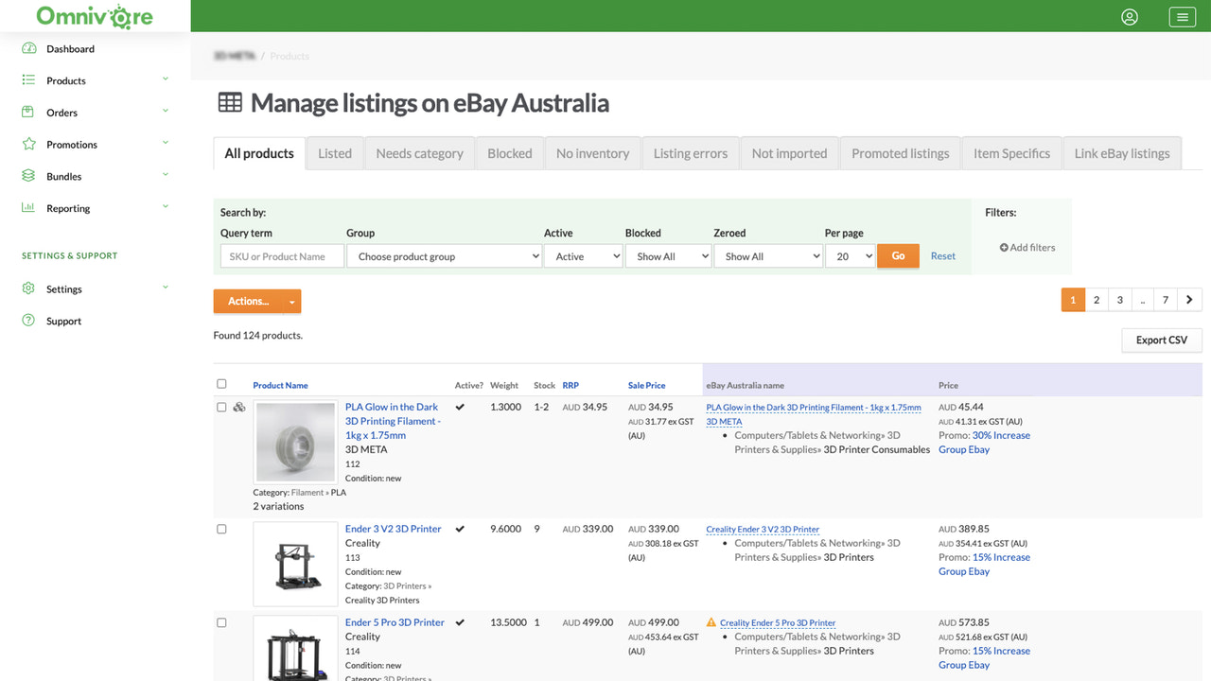1211x681 pixels.
Task: Switch to the Promoted listings tab
Action: pyautogui.click(x=899, y=152)
